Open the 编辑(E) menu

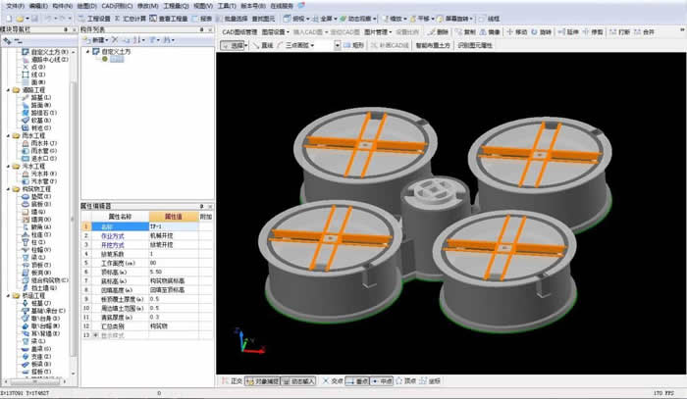38,6
